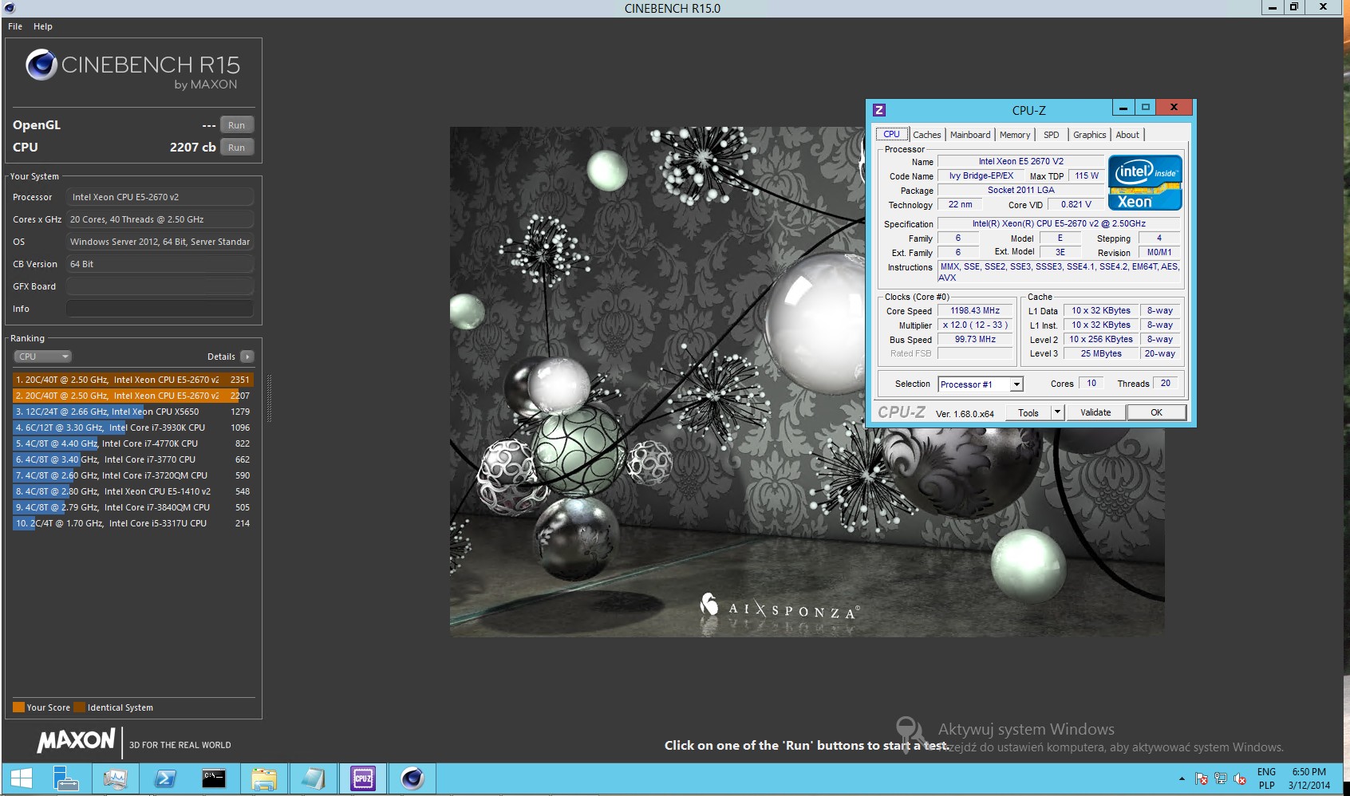The width and height of the screenshot is (1350, 796).
Task: Click the Your Score orange legend swatch
Action: click(18, 707)
